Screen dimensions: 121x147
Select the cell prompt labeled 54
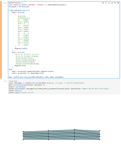[x=5, y=81]
